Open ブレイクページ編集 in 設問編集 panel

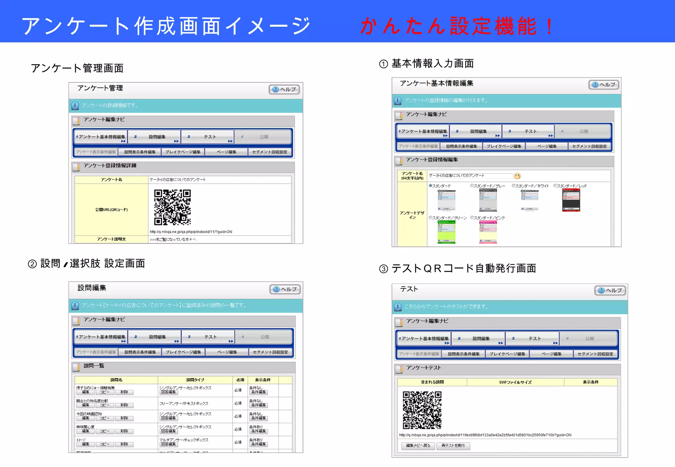coord(184,352)
